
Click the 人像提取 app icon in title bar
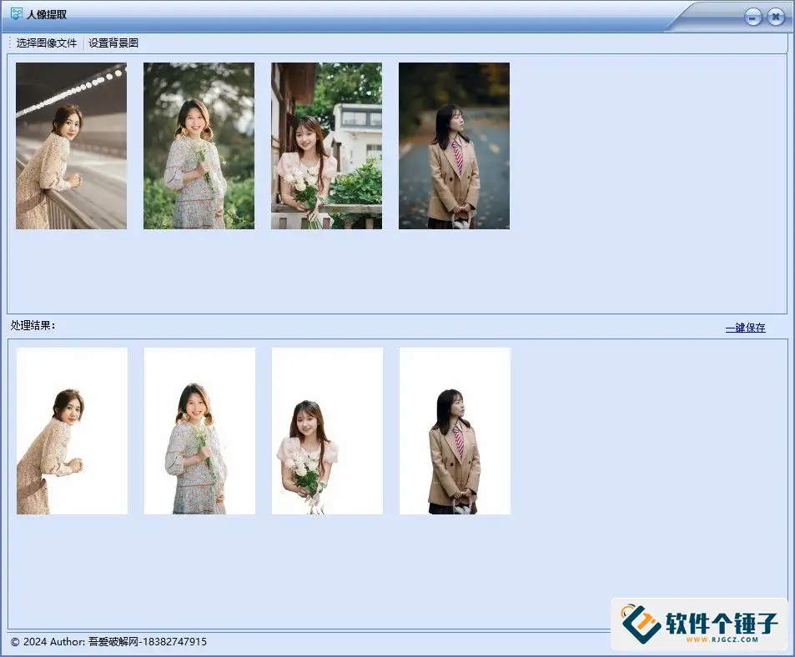click(x=17, y=13)
